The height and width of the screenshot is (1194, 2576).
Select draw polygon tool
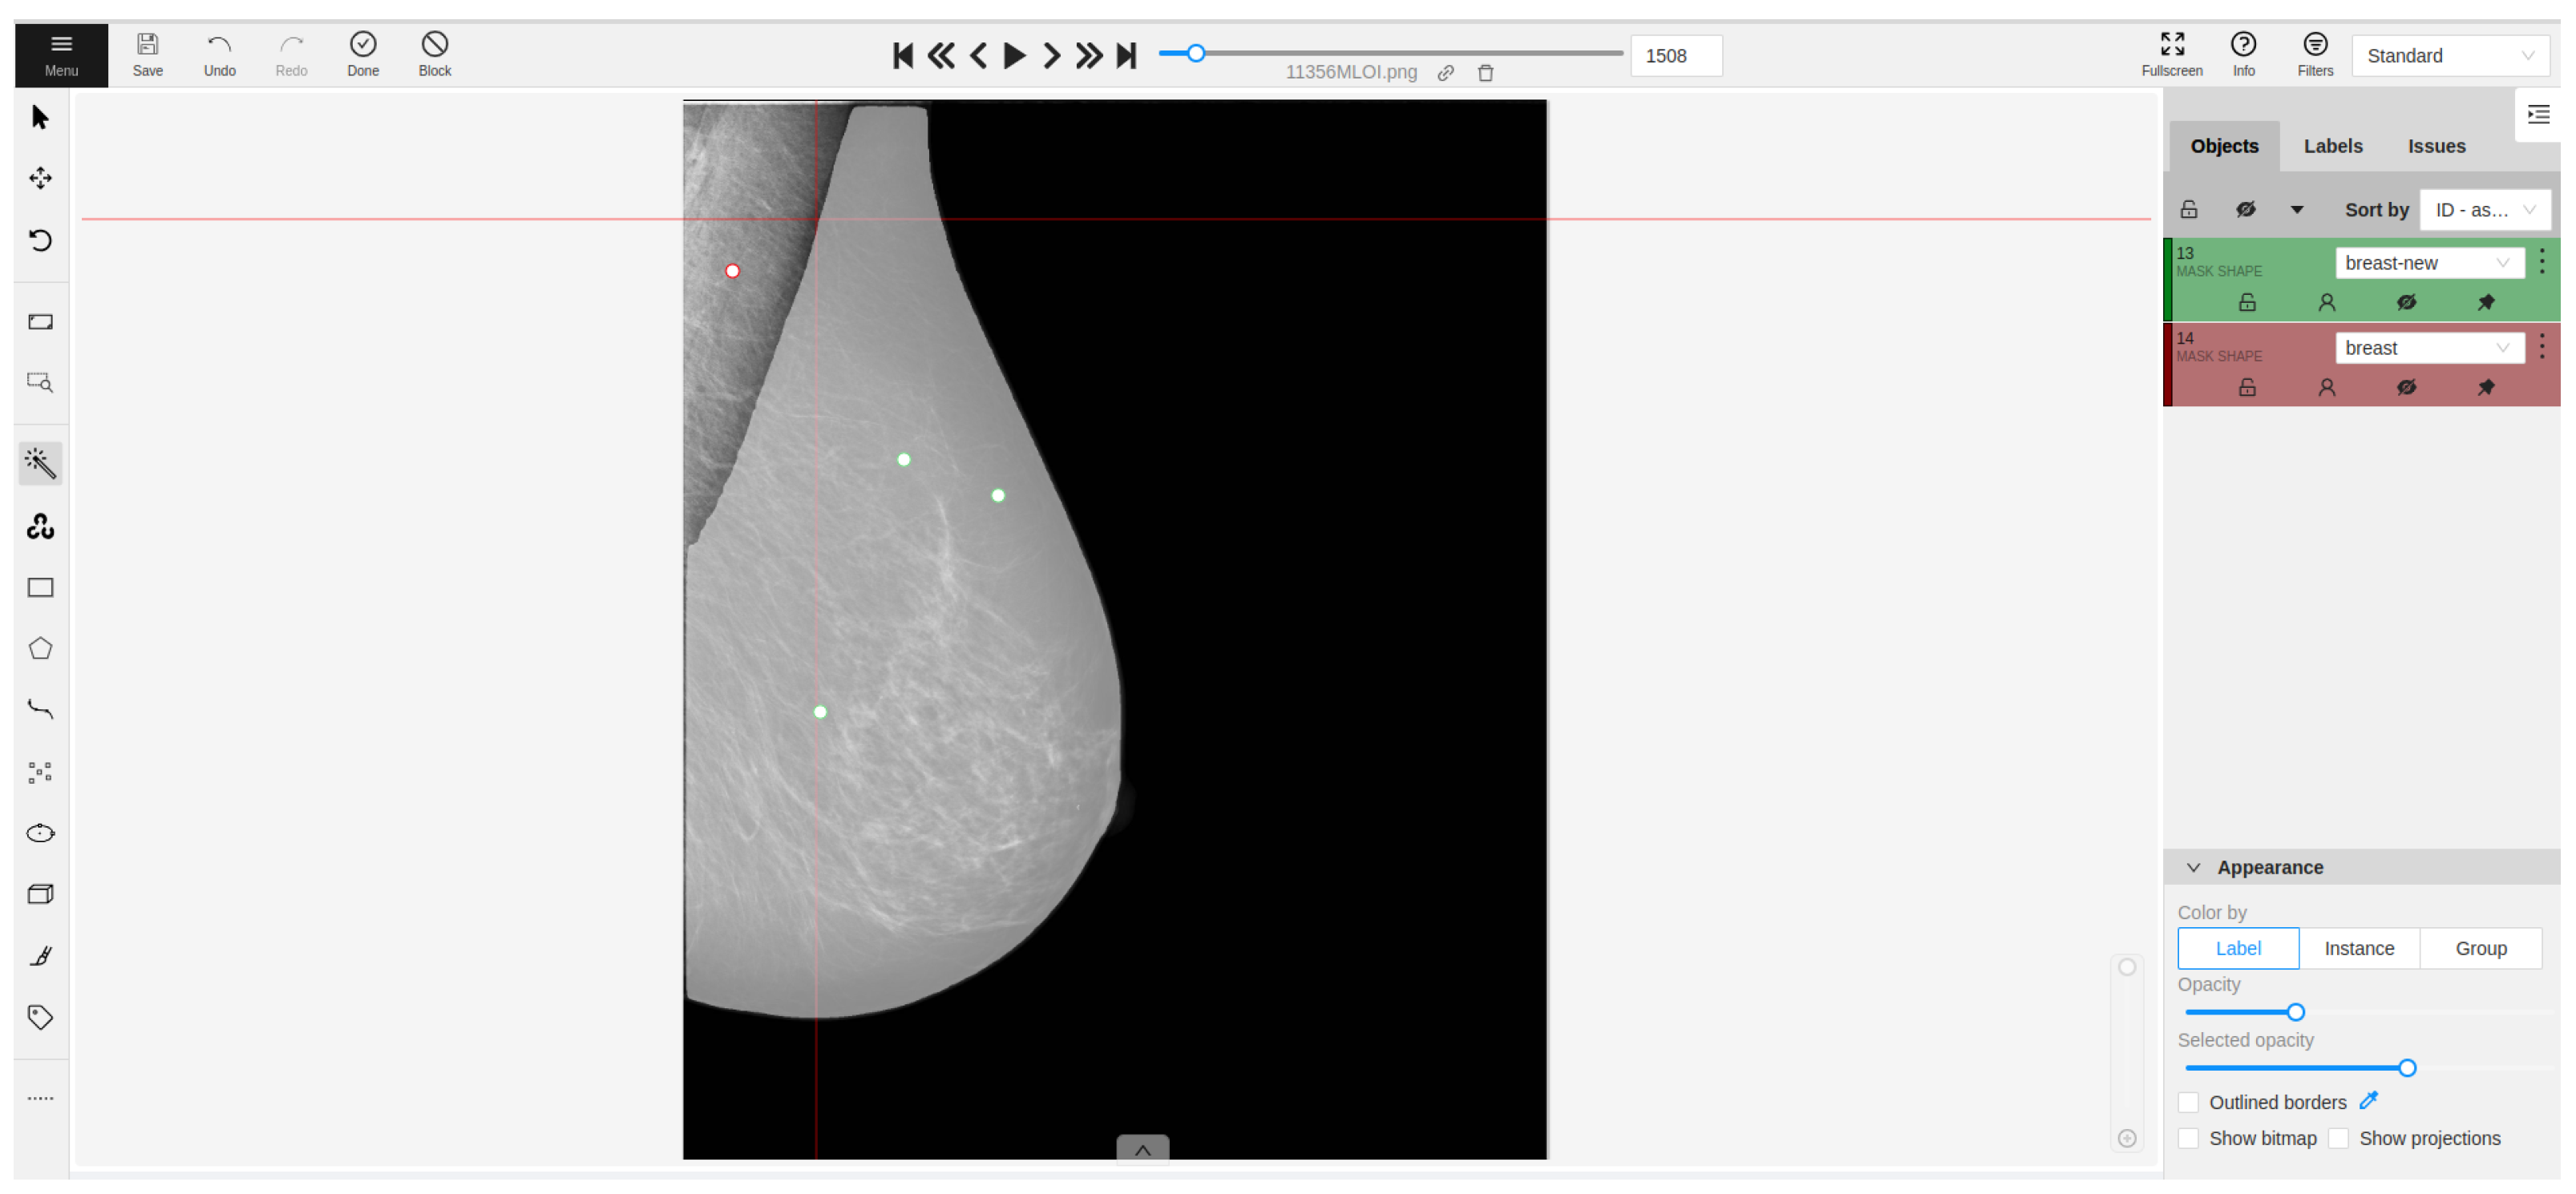[x=40, y=649]
